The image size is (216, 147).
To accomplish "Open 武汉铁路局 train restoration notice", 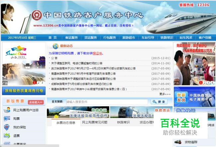I will pyautogui.click(x=93, y=68).
